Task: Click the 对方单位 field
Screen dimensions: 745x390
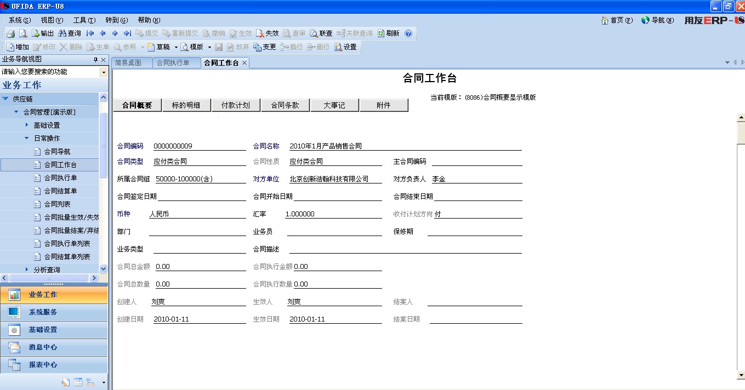Action: [335, 179]
